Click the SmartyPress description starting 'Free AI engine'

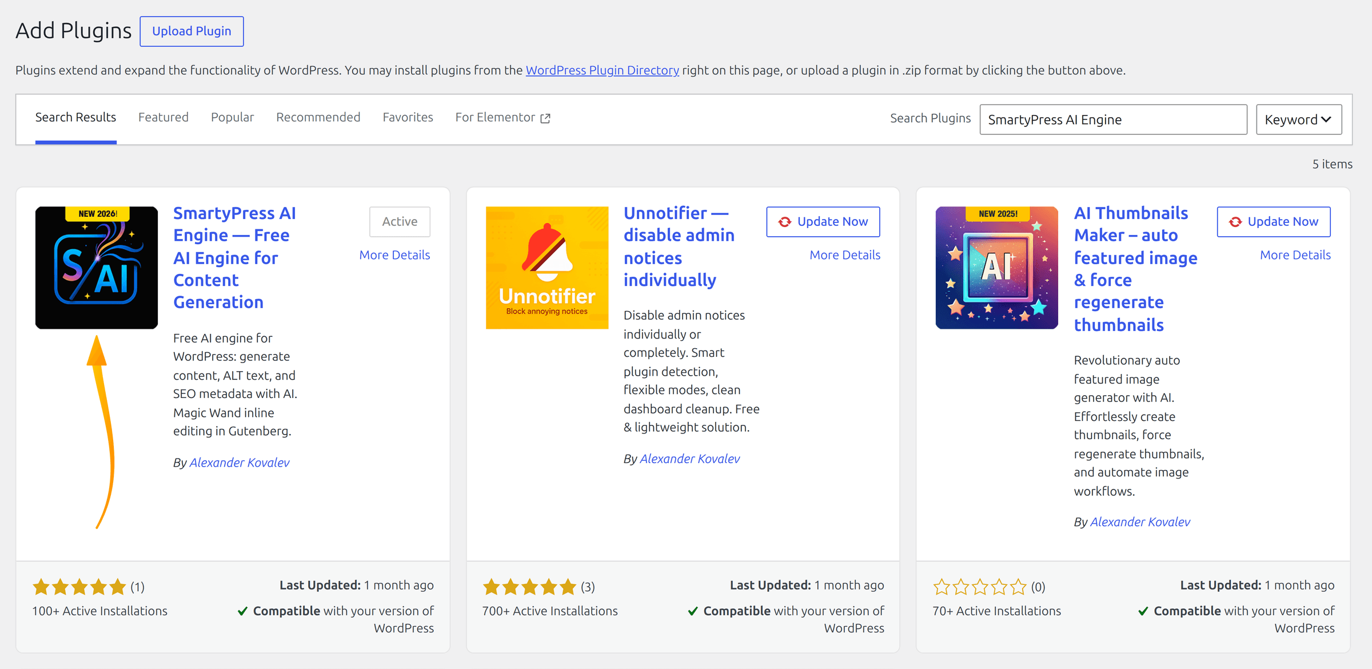235,385
